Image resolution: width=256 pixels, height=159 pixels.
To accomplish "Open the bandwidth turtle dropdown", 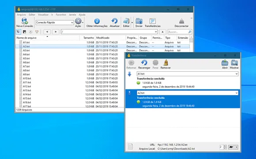I will (x=233, y=147).
